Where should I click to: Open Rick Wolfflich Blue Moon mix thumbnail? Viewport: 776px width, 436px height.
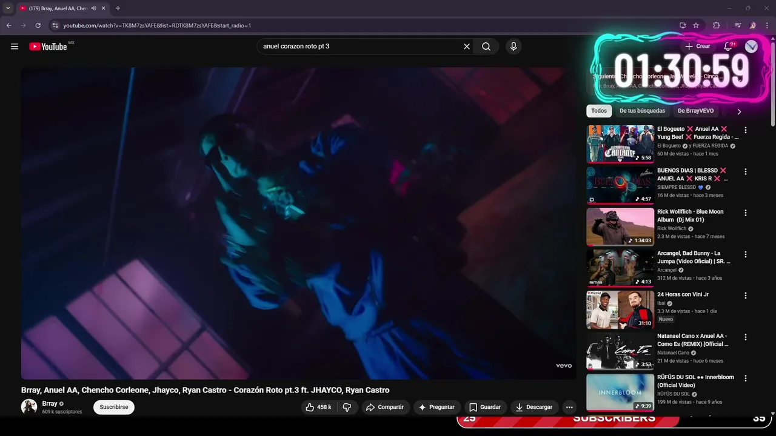[620, 226]
